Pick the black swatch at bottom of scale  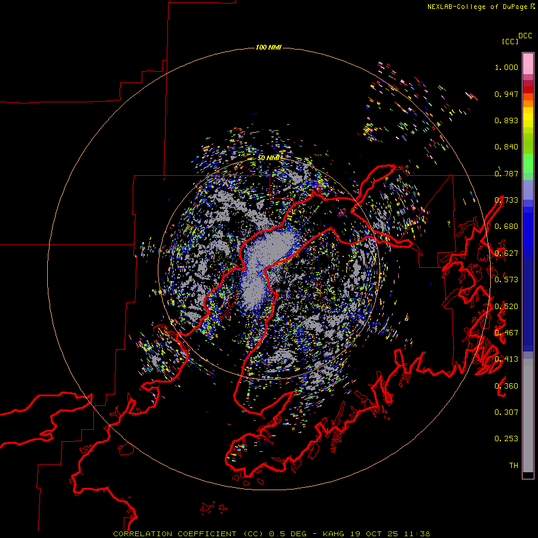coord(528,475)
